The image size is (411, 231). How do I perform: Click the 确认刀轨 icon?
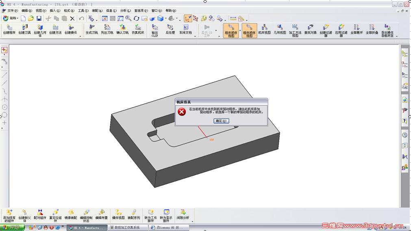tap(122, 29)
